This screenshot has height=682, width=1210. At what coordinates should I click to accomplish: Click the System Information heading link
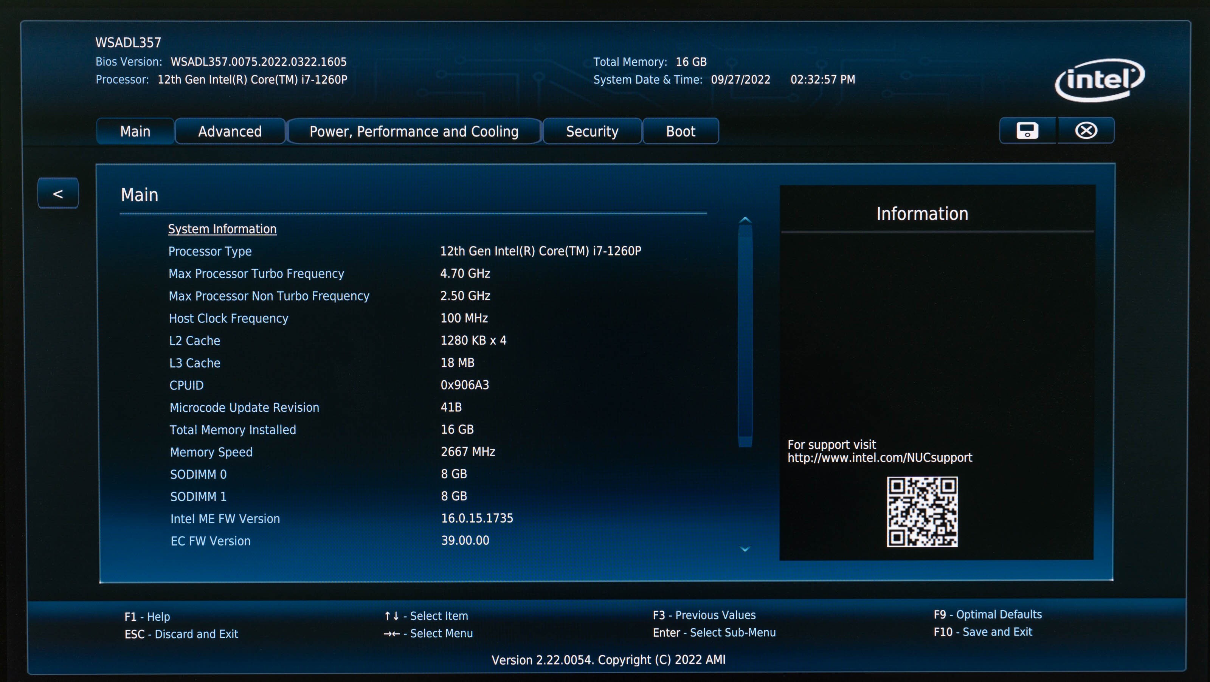(x=222, y=229)
